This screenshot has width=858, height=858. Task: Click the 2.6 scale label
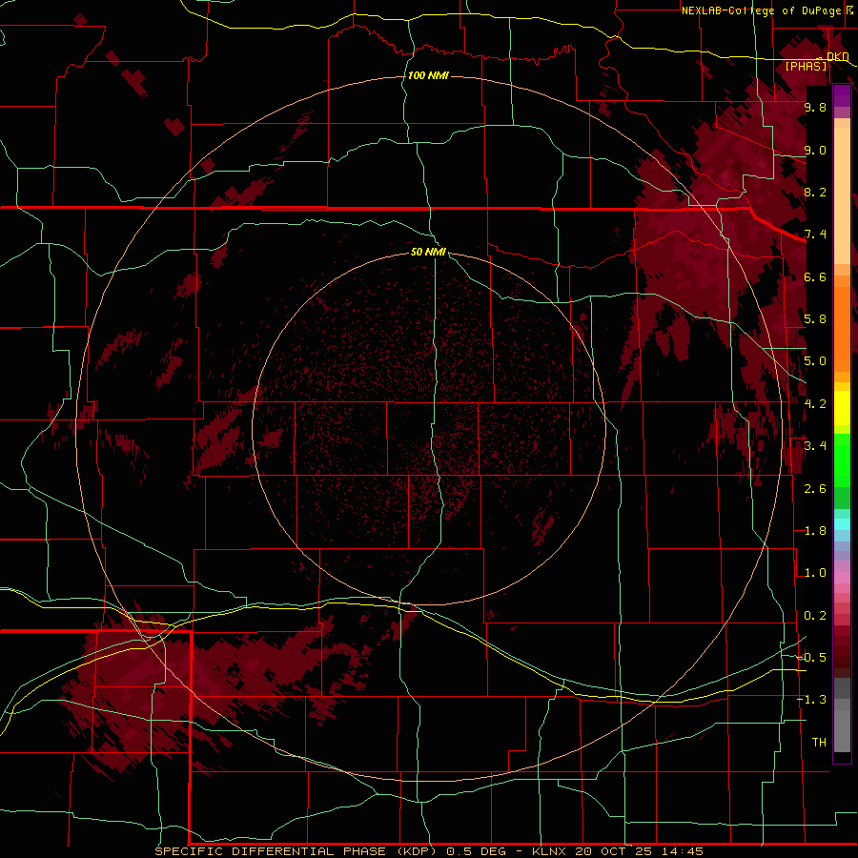click(815, 488)
